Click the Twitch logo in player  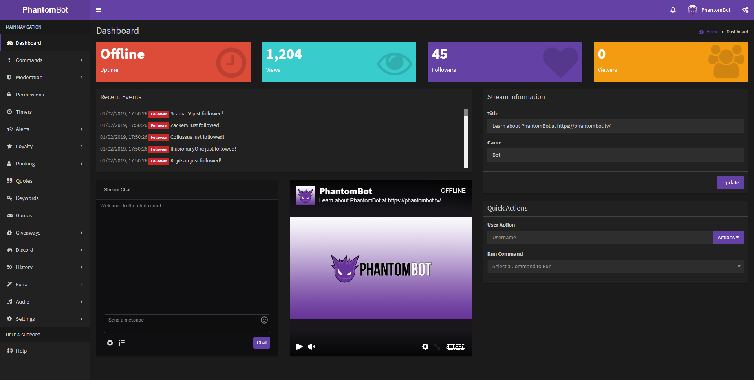point(455,346)
